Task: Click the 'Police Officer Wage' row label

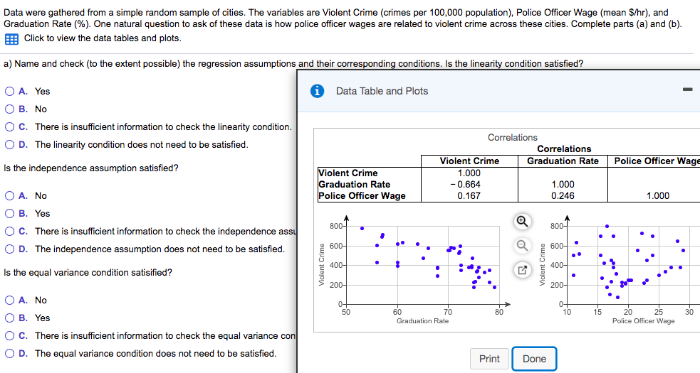Action: (362, 195)
